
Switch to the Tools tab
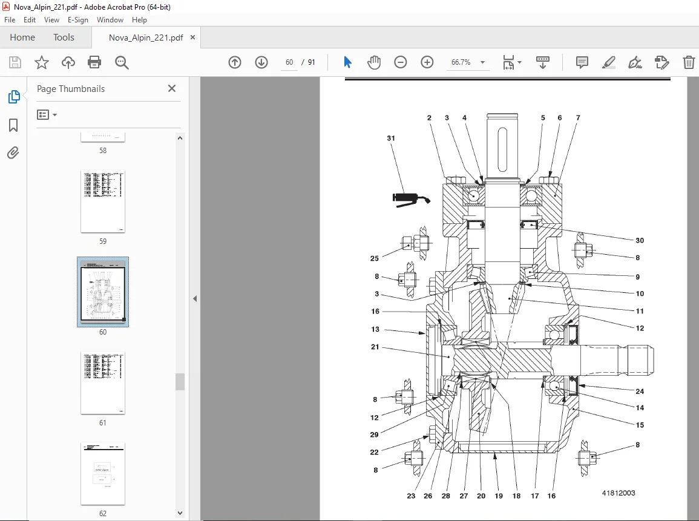click(64, 38)
